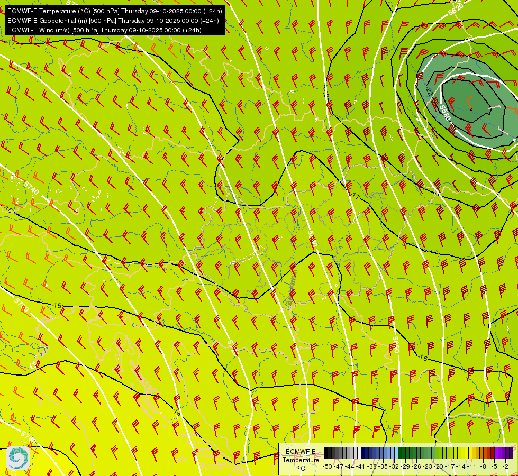Click the -47 value on the legend scale
The height and width of the screenshot is (476, 518).
tap(339, 466)
